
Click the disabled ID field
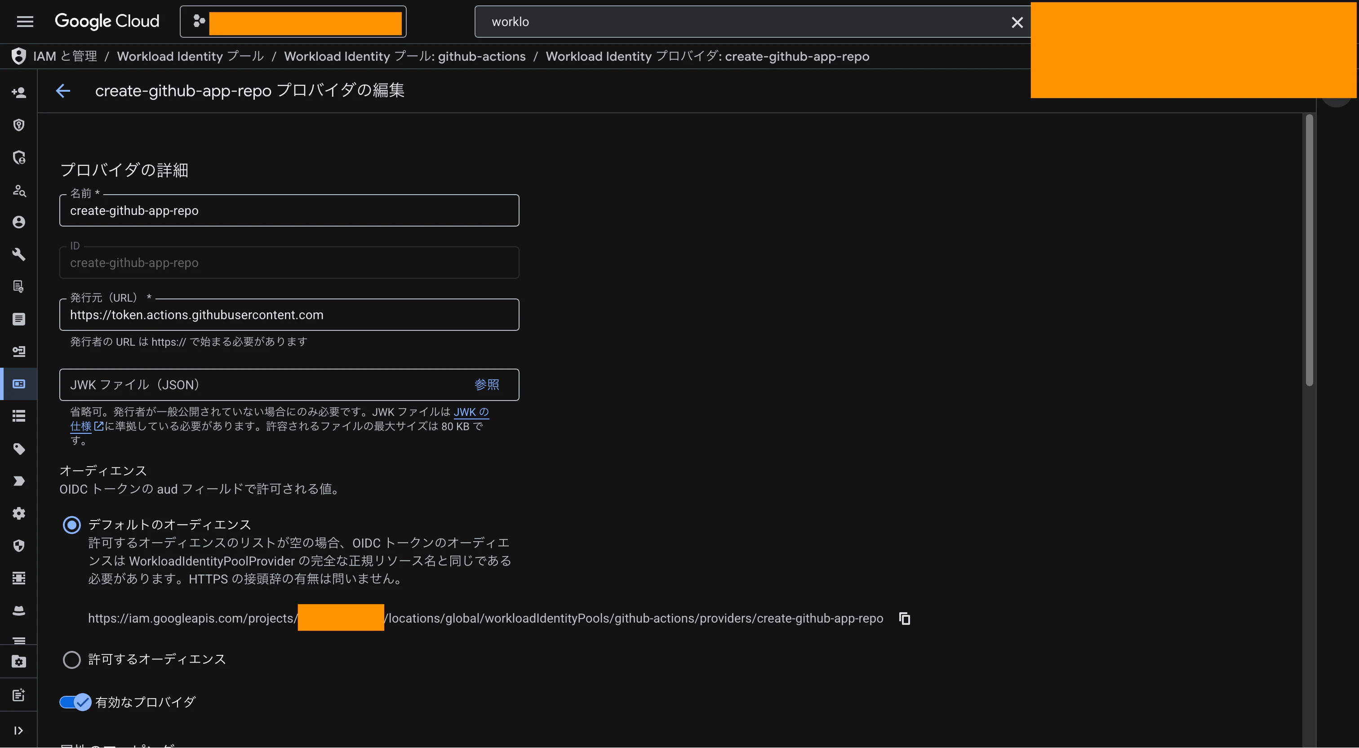point(289,263)
